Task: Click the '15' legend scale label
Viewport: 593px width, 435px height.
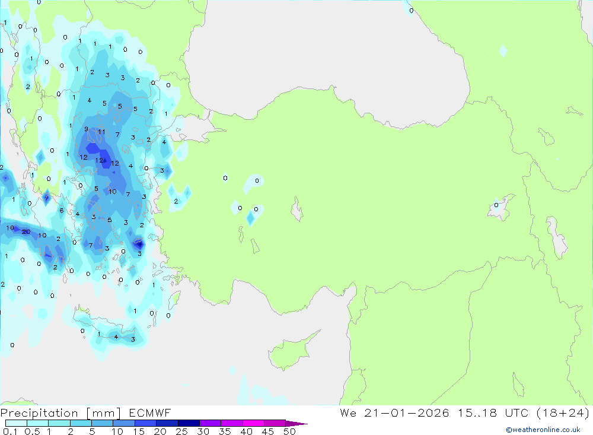Action: (138, 431)
